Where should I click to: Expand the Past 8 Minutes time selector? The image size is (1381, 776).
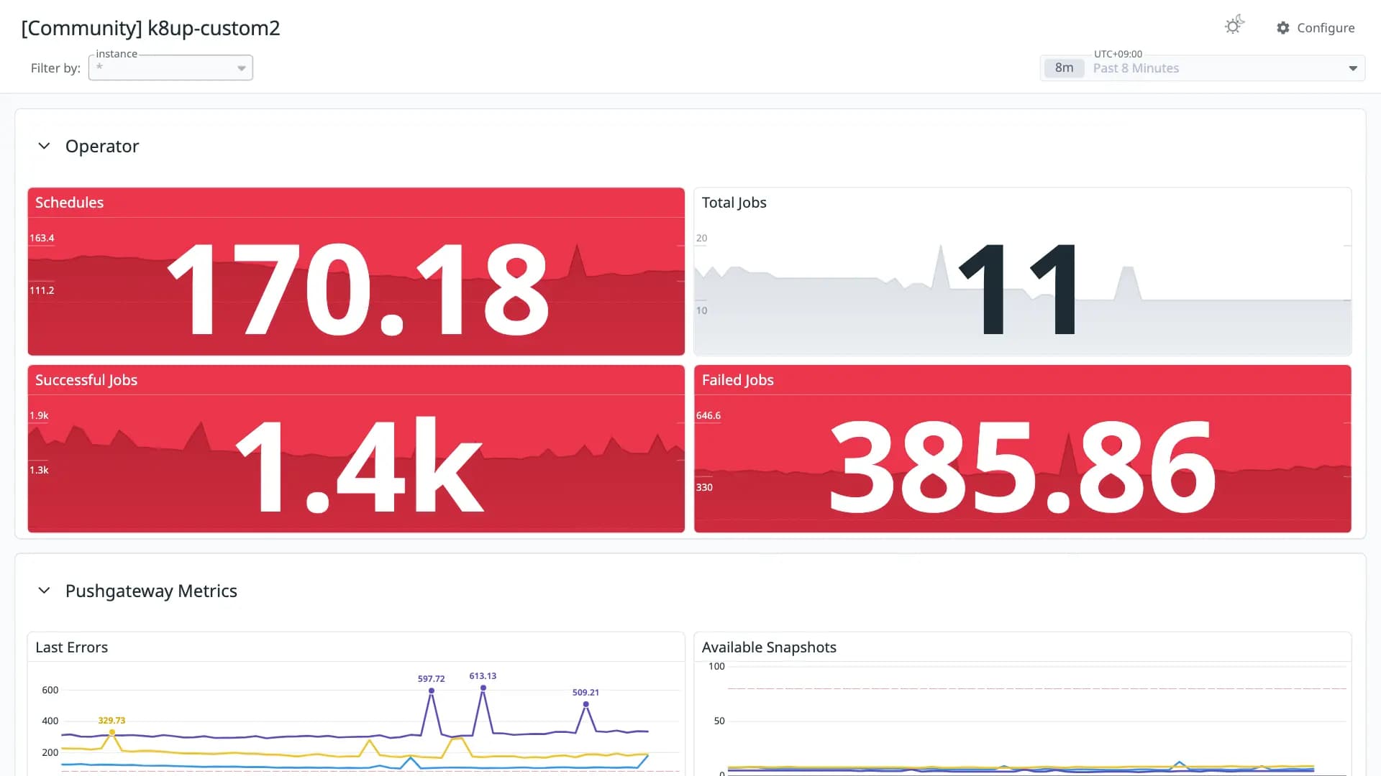(x=1203, y=68)
